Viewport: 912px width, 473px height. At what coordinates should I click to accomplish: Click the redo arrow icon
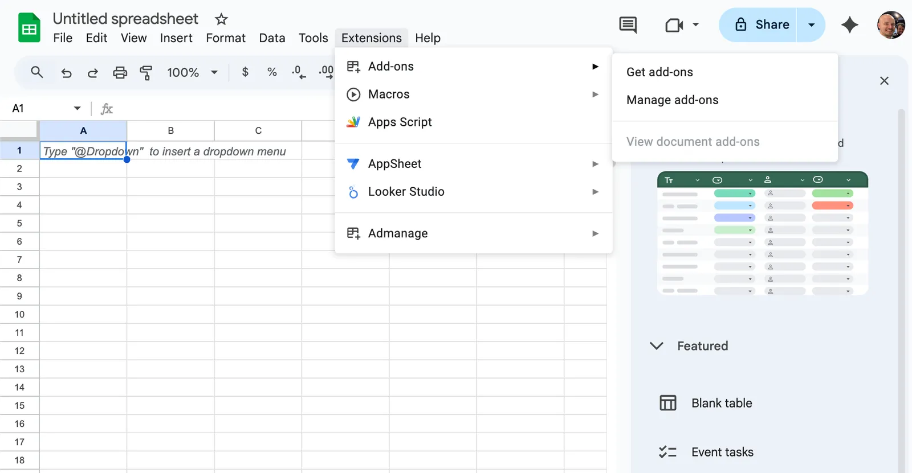[x=92, y=72]
